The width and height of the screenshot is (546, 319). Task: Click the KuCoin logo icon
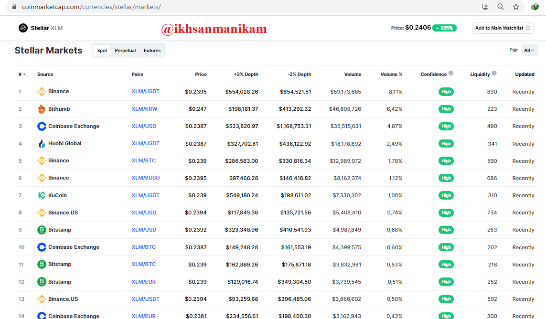click(42, 195)
